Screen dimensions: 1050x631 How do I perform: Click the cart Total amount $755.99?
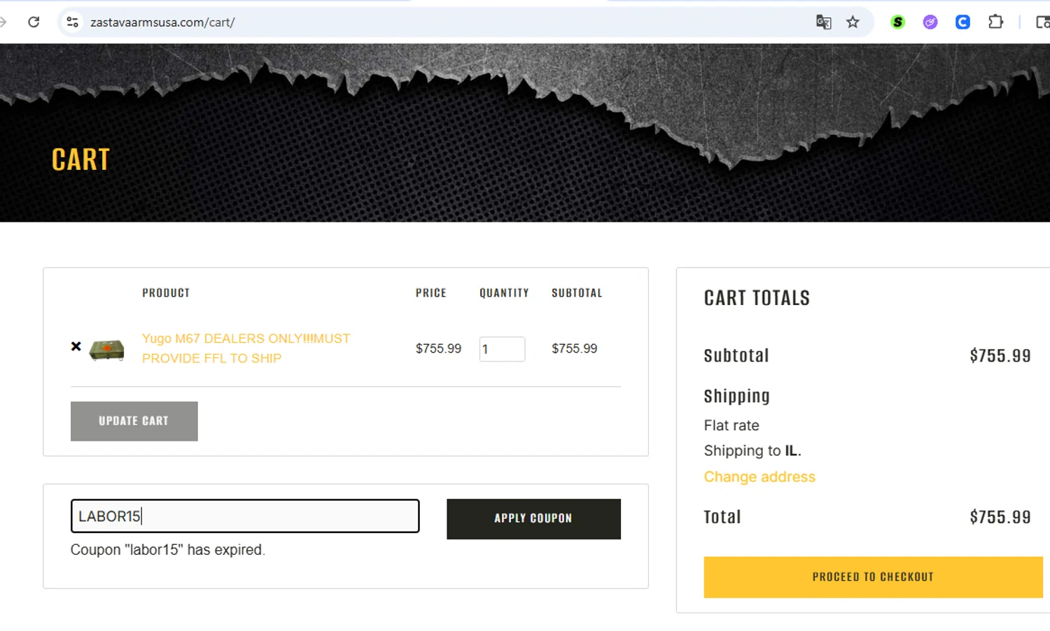[1000, 517]
